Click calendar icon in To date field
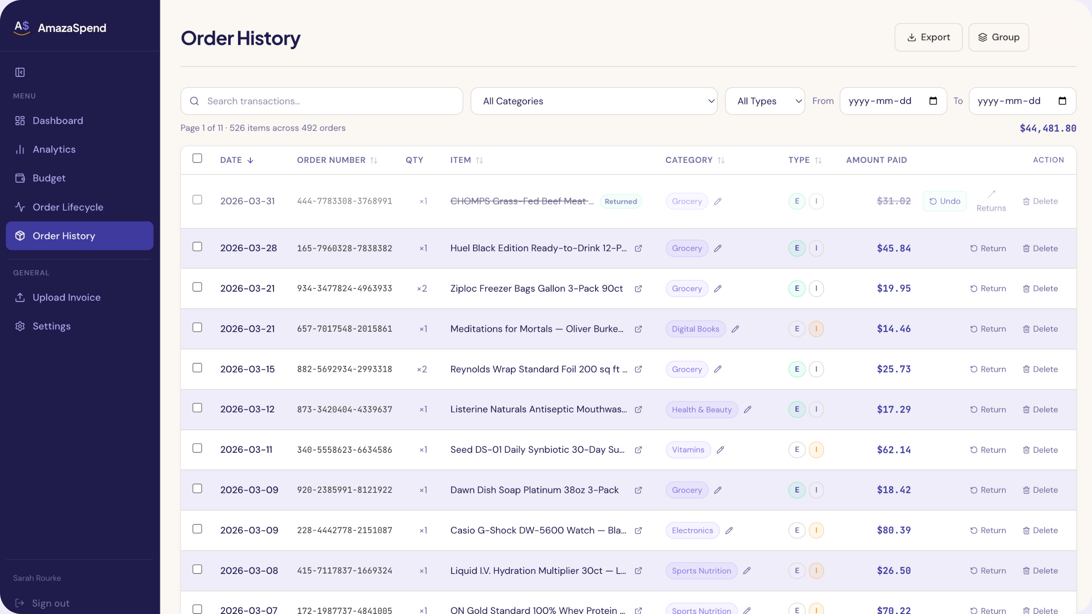This screenshot has width=1092, height=614. 1062,101
